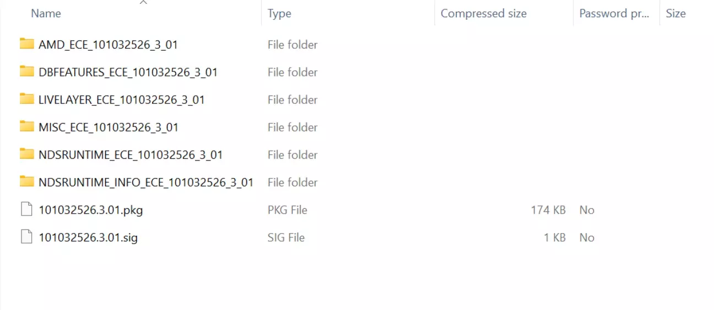Click the LIVELAYER_ECE folder icon
Screen dimensions: 714x310
tap(26, 99)
